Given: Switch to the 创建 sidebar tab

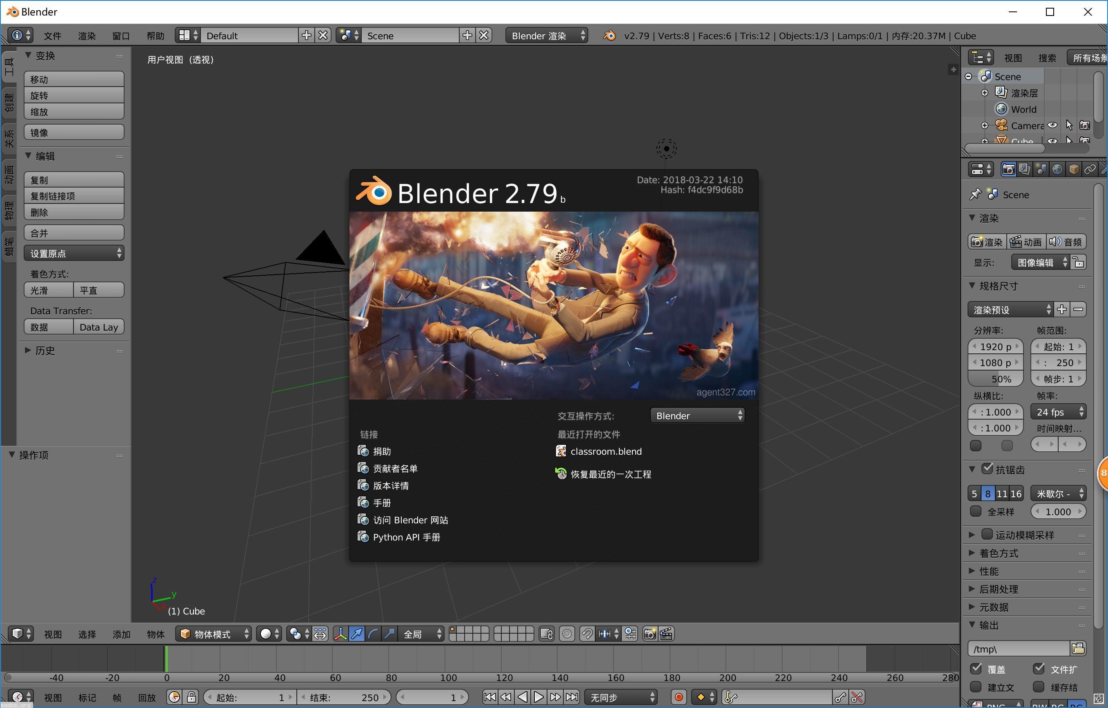Looking at the screenshot, I should point(9,102).
